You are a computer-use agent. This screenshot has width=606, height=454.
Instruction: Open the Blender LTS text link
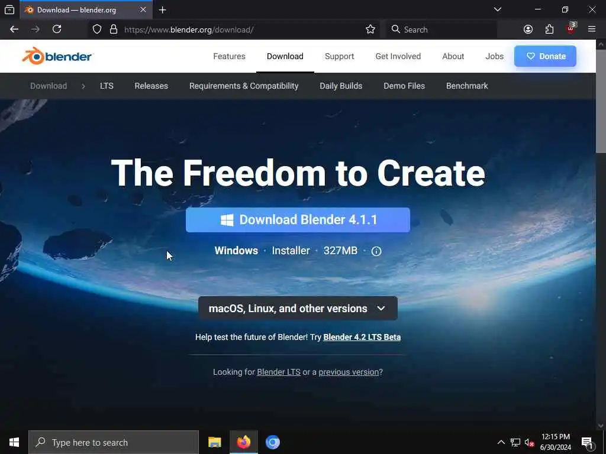279,372
